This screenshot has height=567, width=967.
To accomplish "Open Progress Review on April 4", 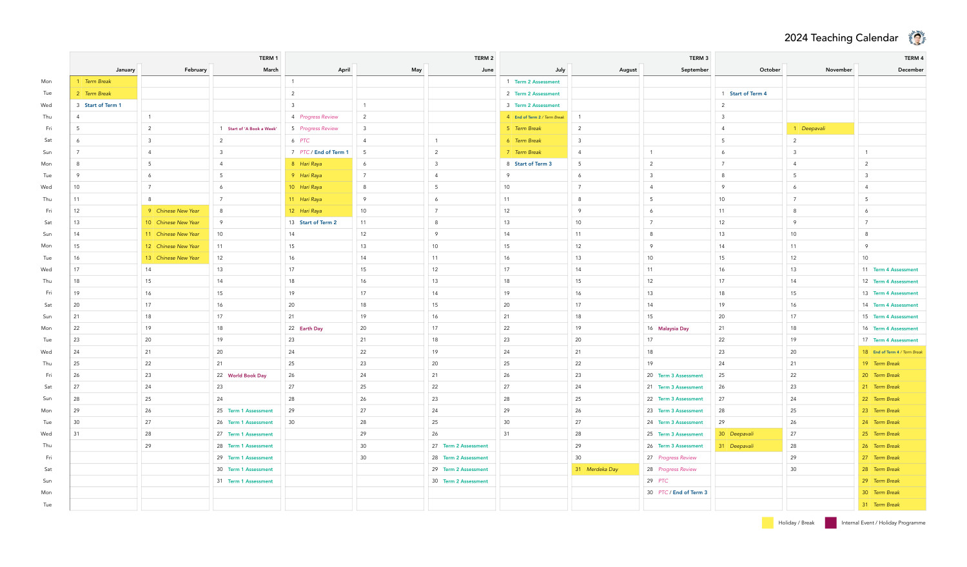I will point(318,117).
